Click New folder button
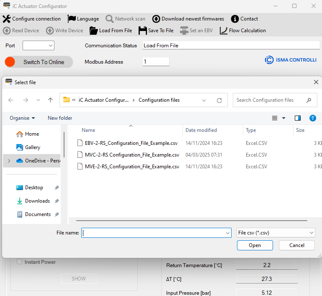The image size is (322, 296). [60, 118]
